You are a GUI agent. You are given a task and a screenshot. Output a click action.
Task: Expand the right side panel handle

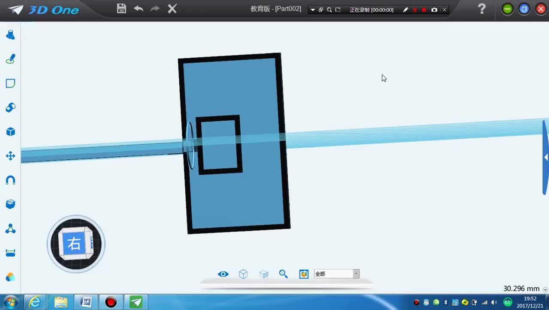point(546,158)
